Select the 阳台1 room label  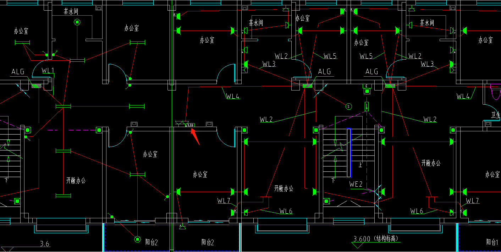click(x=492, y=242)
